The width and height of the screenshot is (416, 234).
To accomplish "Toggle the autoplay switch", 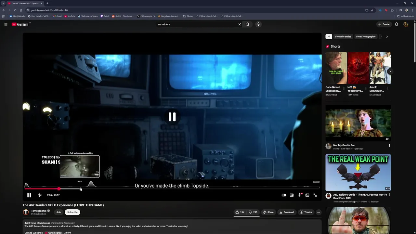I will click(x=284, y=195).
